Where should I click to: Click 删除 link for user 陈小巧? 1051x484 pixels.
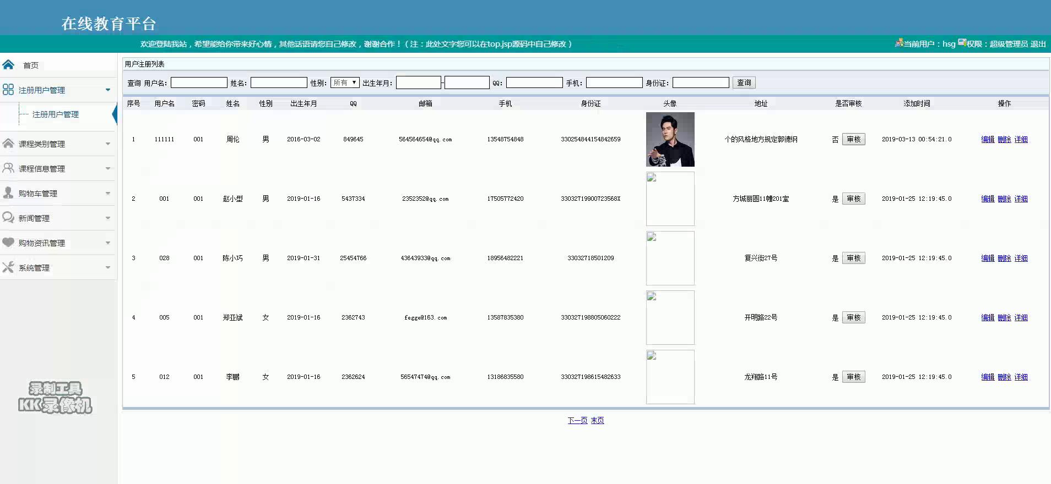[1004, 258]
